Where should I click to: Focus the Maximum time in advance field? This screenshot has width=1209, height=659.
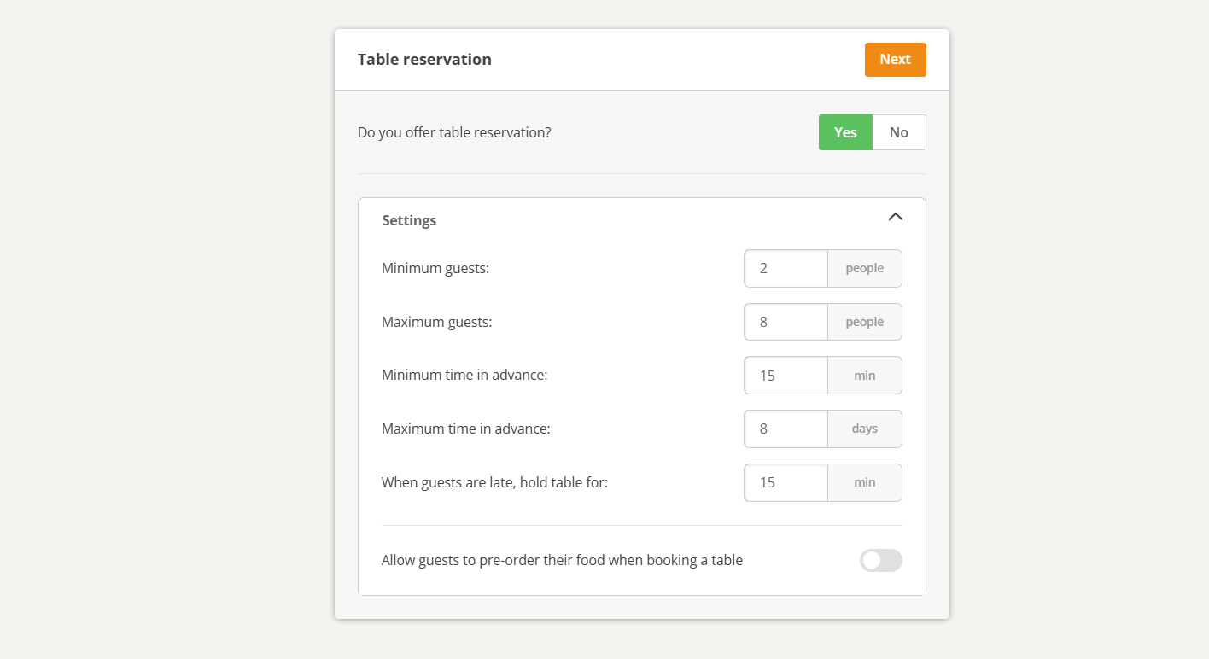pyautogui.click(x=786, y=429)
